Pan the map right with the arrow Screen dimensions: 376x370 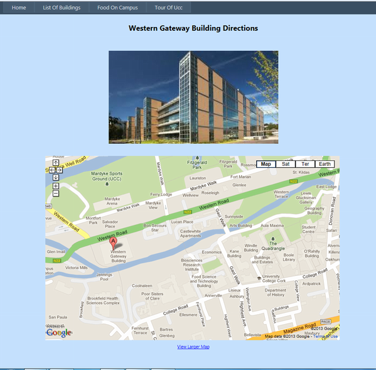tap(59, 170)
